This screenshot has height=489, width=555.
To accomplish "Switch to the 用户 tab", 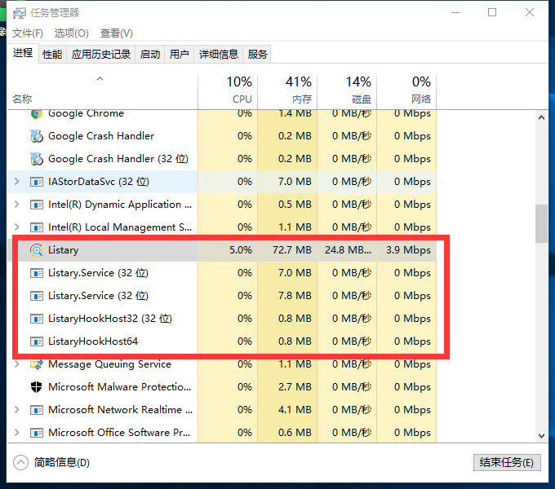I will pyautogui.click(x=179, y=55).
